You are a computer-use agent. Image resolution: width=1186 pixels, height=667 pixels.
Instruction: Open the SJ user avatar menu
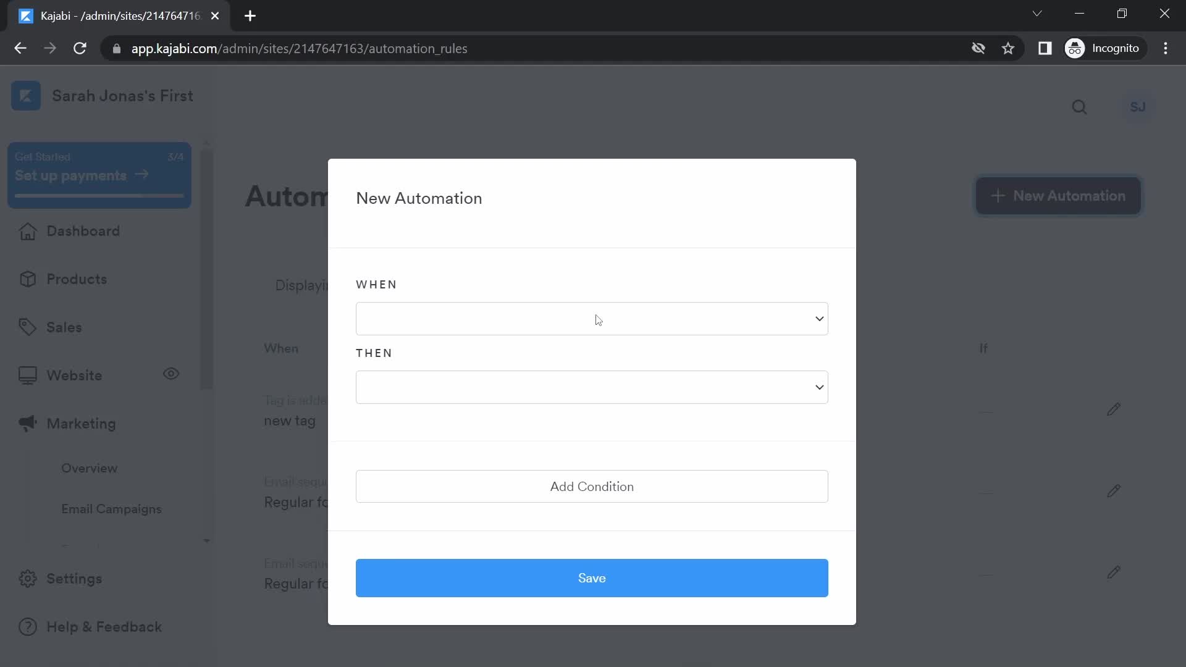pyautogui.click(x=1138, y=107)
